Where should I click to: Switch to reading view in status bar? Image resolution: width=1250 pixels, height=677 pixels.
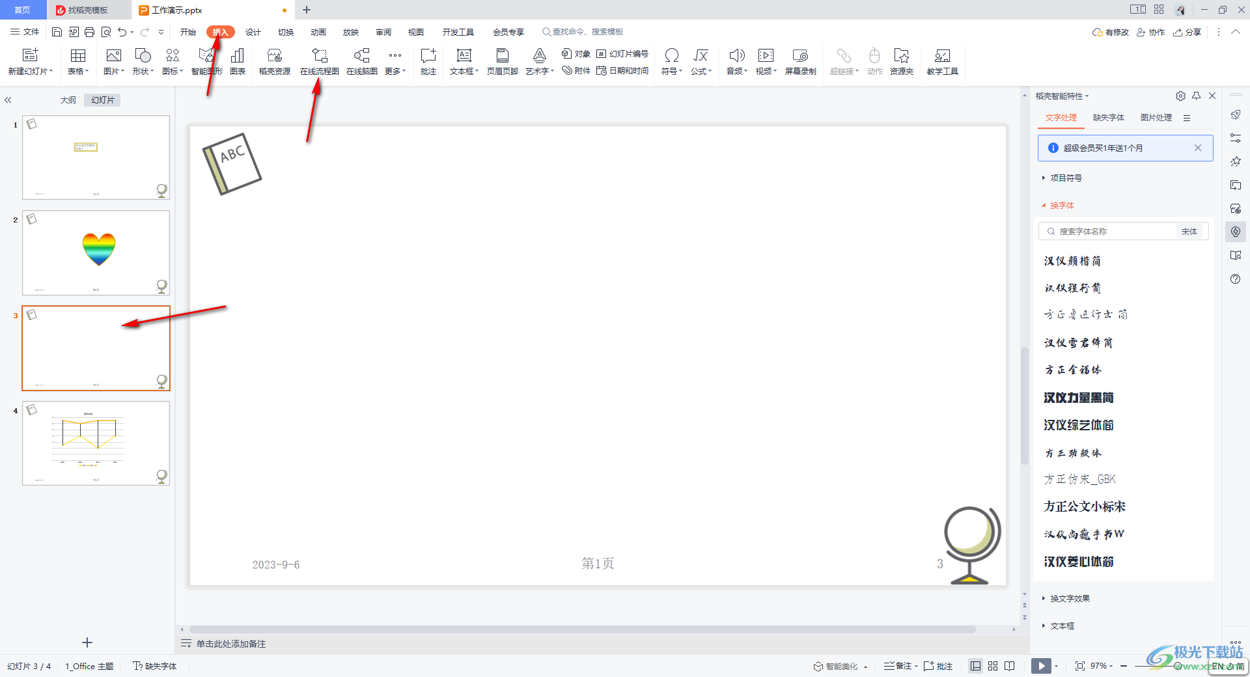click(x=1010, y=666)
